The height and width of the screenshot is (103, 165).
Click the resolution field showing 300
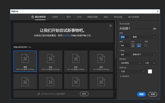[125, 55]
